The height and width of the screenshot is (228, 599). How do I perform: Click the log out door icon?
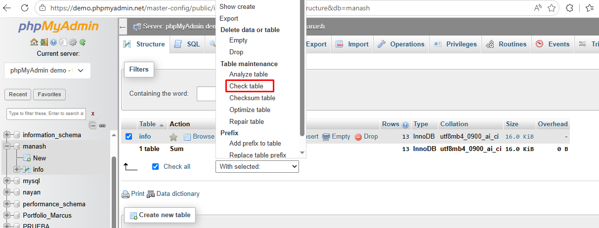pos(44,42)
